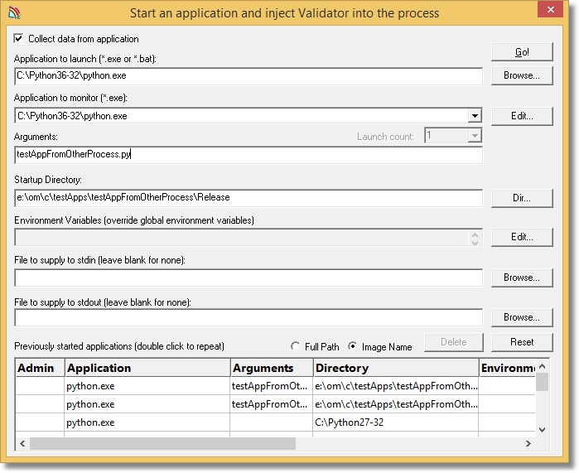Select the Image Name radio button
Screen dimensions: 579x473
tap(353, 346)
